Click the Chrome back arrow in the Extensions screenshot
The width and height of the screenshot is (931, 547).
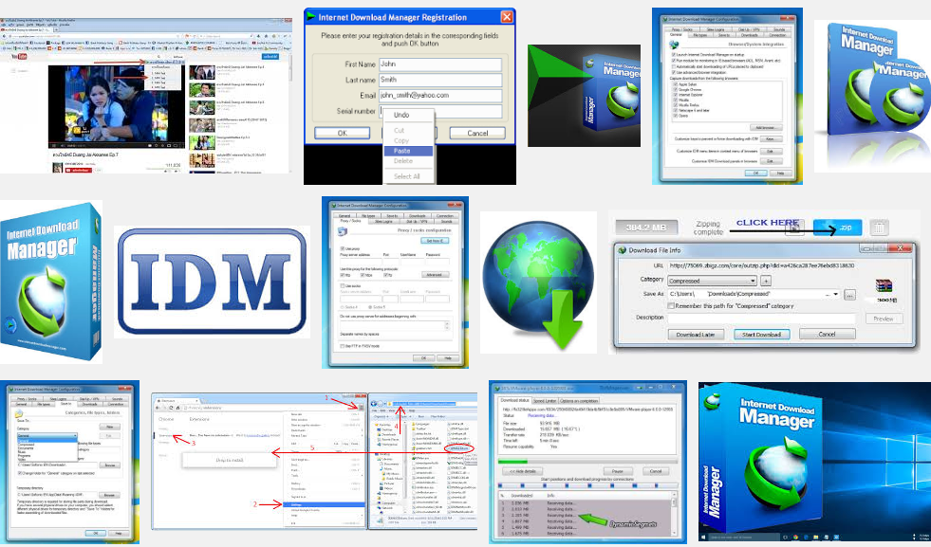(x=158, y=408)
